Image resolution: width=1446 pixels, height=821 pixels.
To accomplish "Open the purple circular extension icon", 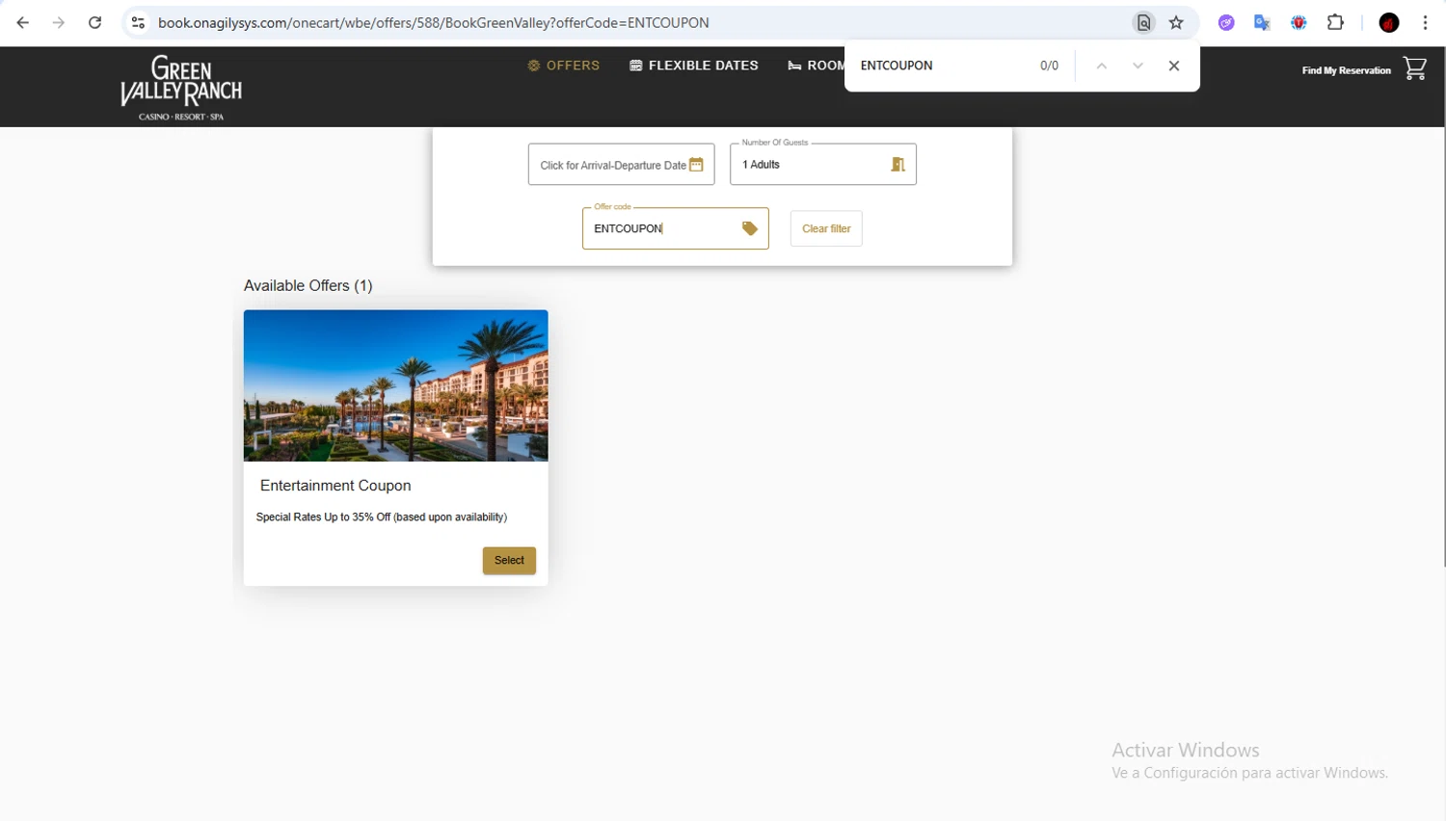I will point(1226,22).
